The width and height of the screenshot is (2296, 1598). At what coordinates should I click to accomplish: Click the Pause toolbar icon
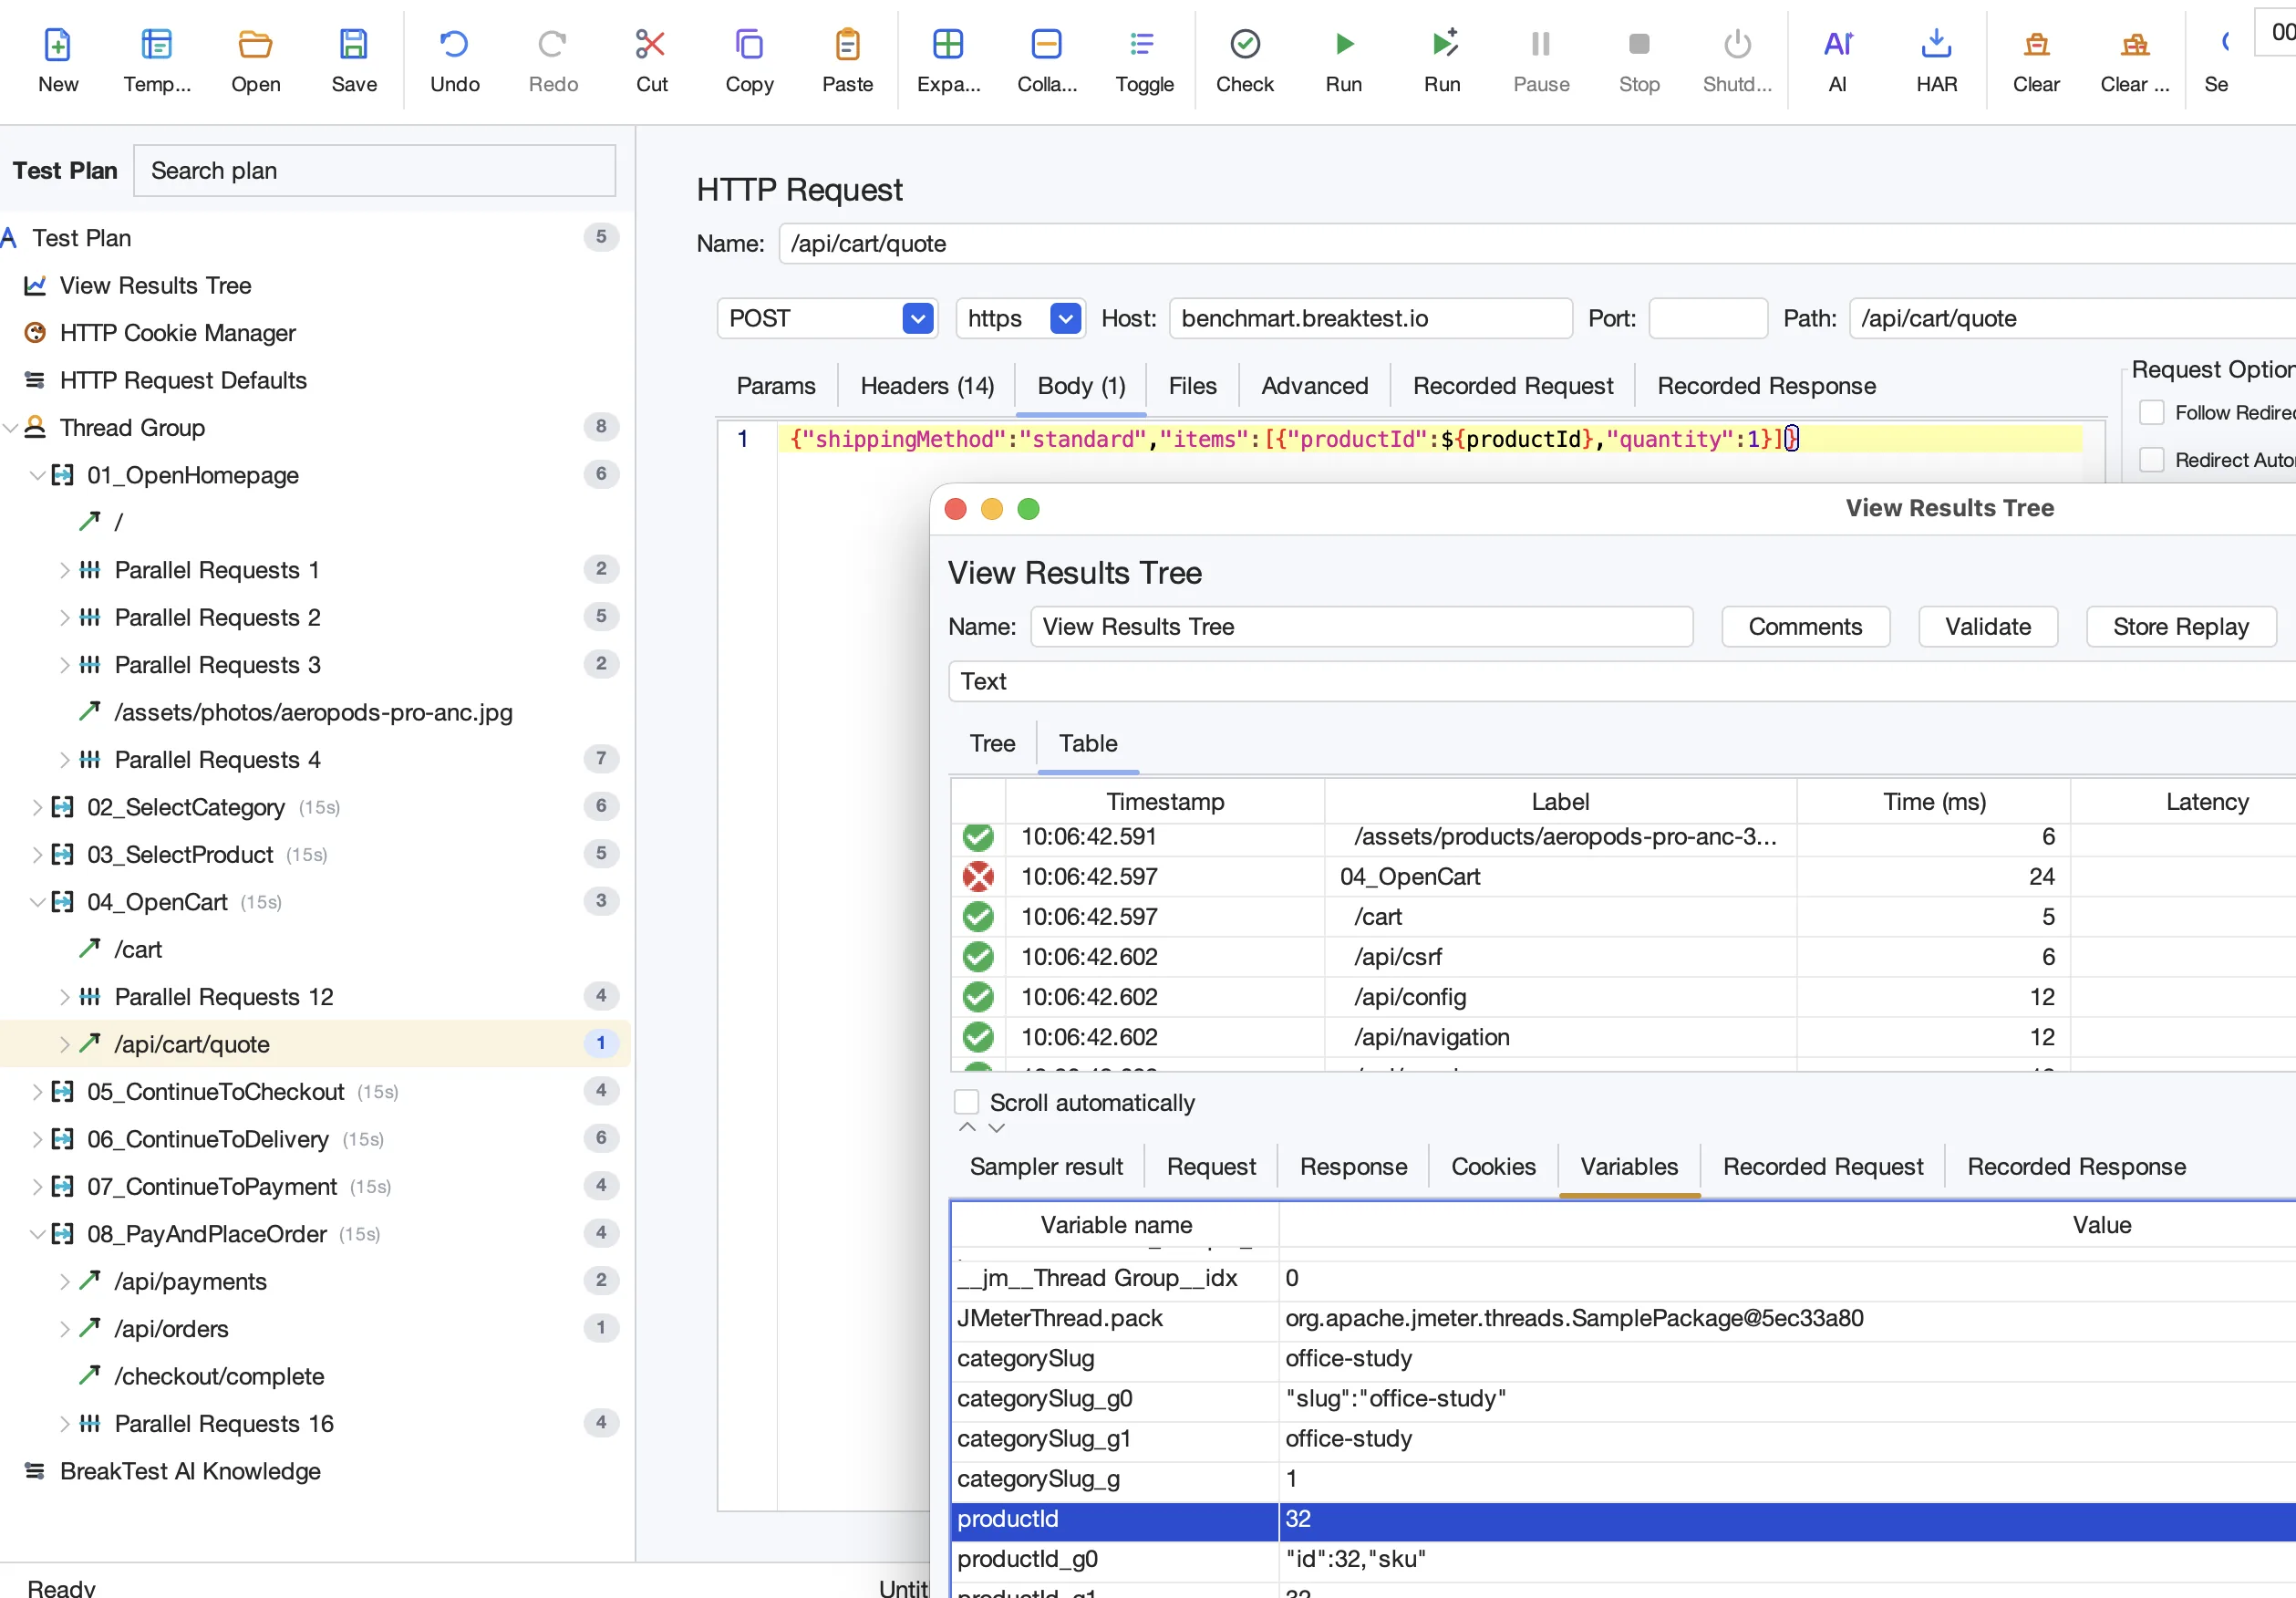coord(1541,45)
